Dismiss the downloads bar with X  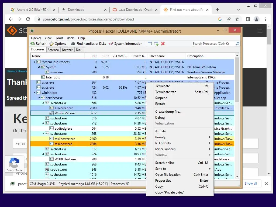(266, 184)
